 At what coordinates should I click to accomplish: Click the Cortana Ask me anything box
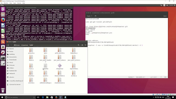coord(20,97)
